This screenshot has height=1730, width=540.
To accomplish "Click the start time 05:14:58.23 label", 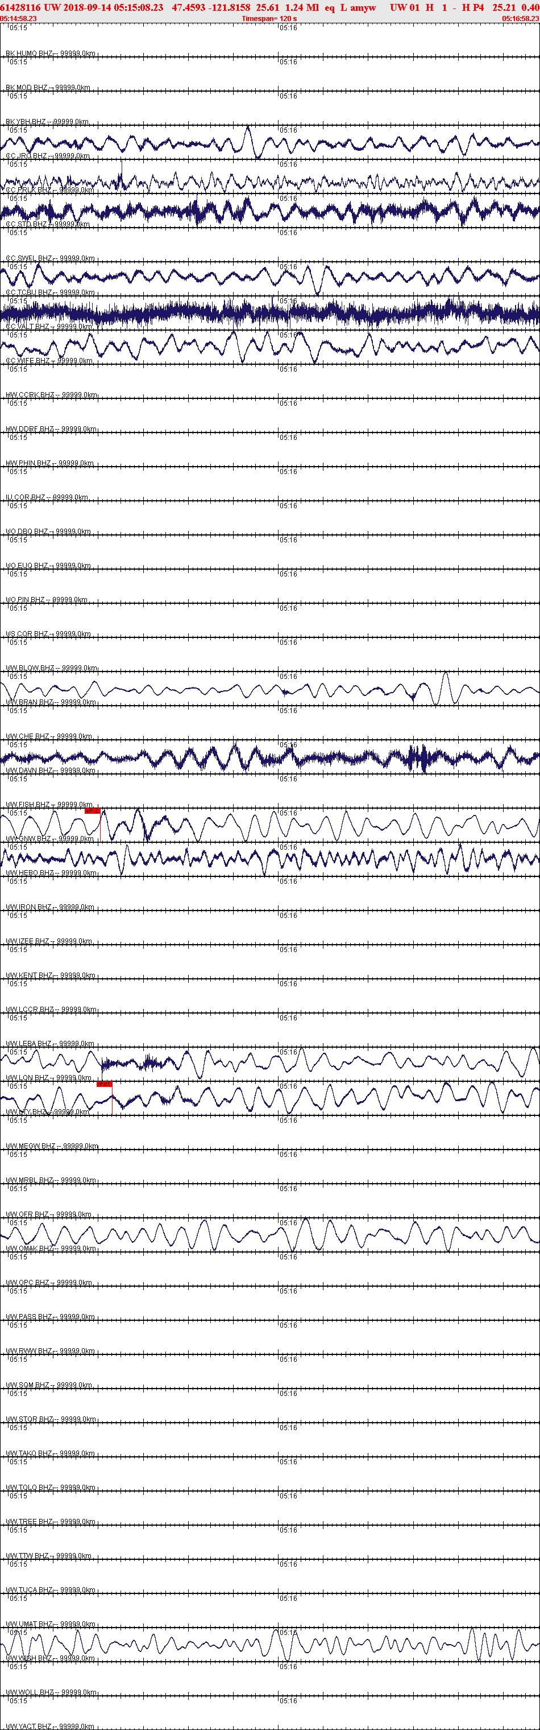I will click(19, 19).
